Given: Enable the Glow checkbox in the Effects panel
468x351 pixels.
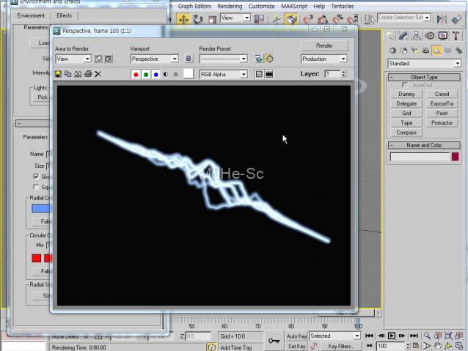Looking at the screenshot, I should [x=37, y=177].
